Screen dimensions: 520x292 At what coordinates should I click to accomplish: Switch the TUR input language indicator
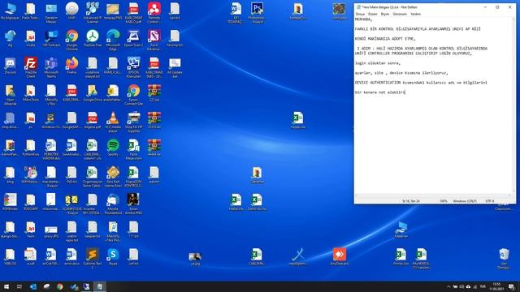(483, 286)
